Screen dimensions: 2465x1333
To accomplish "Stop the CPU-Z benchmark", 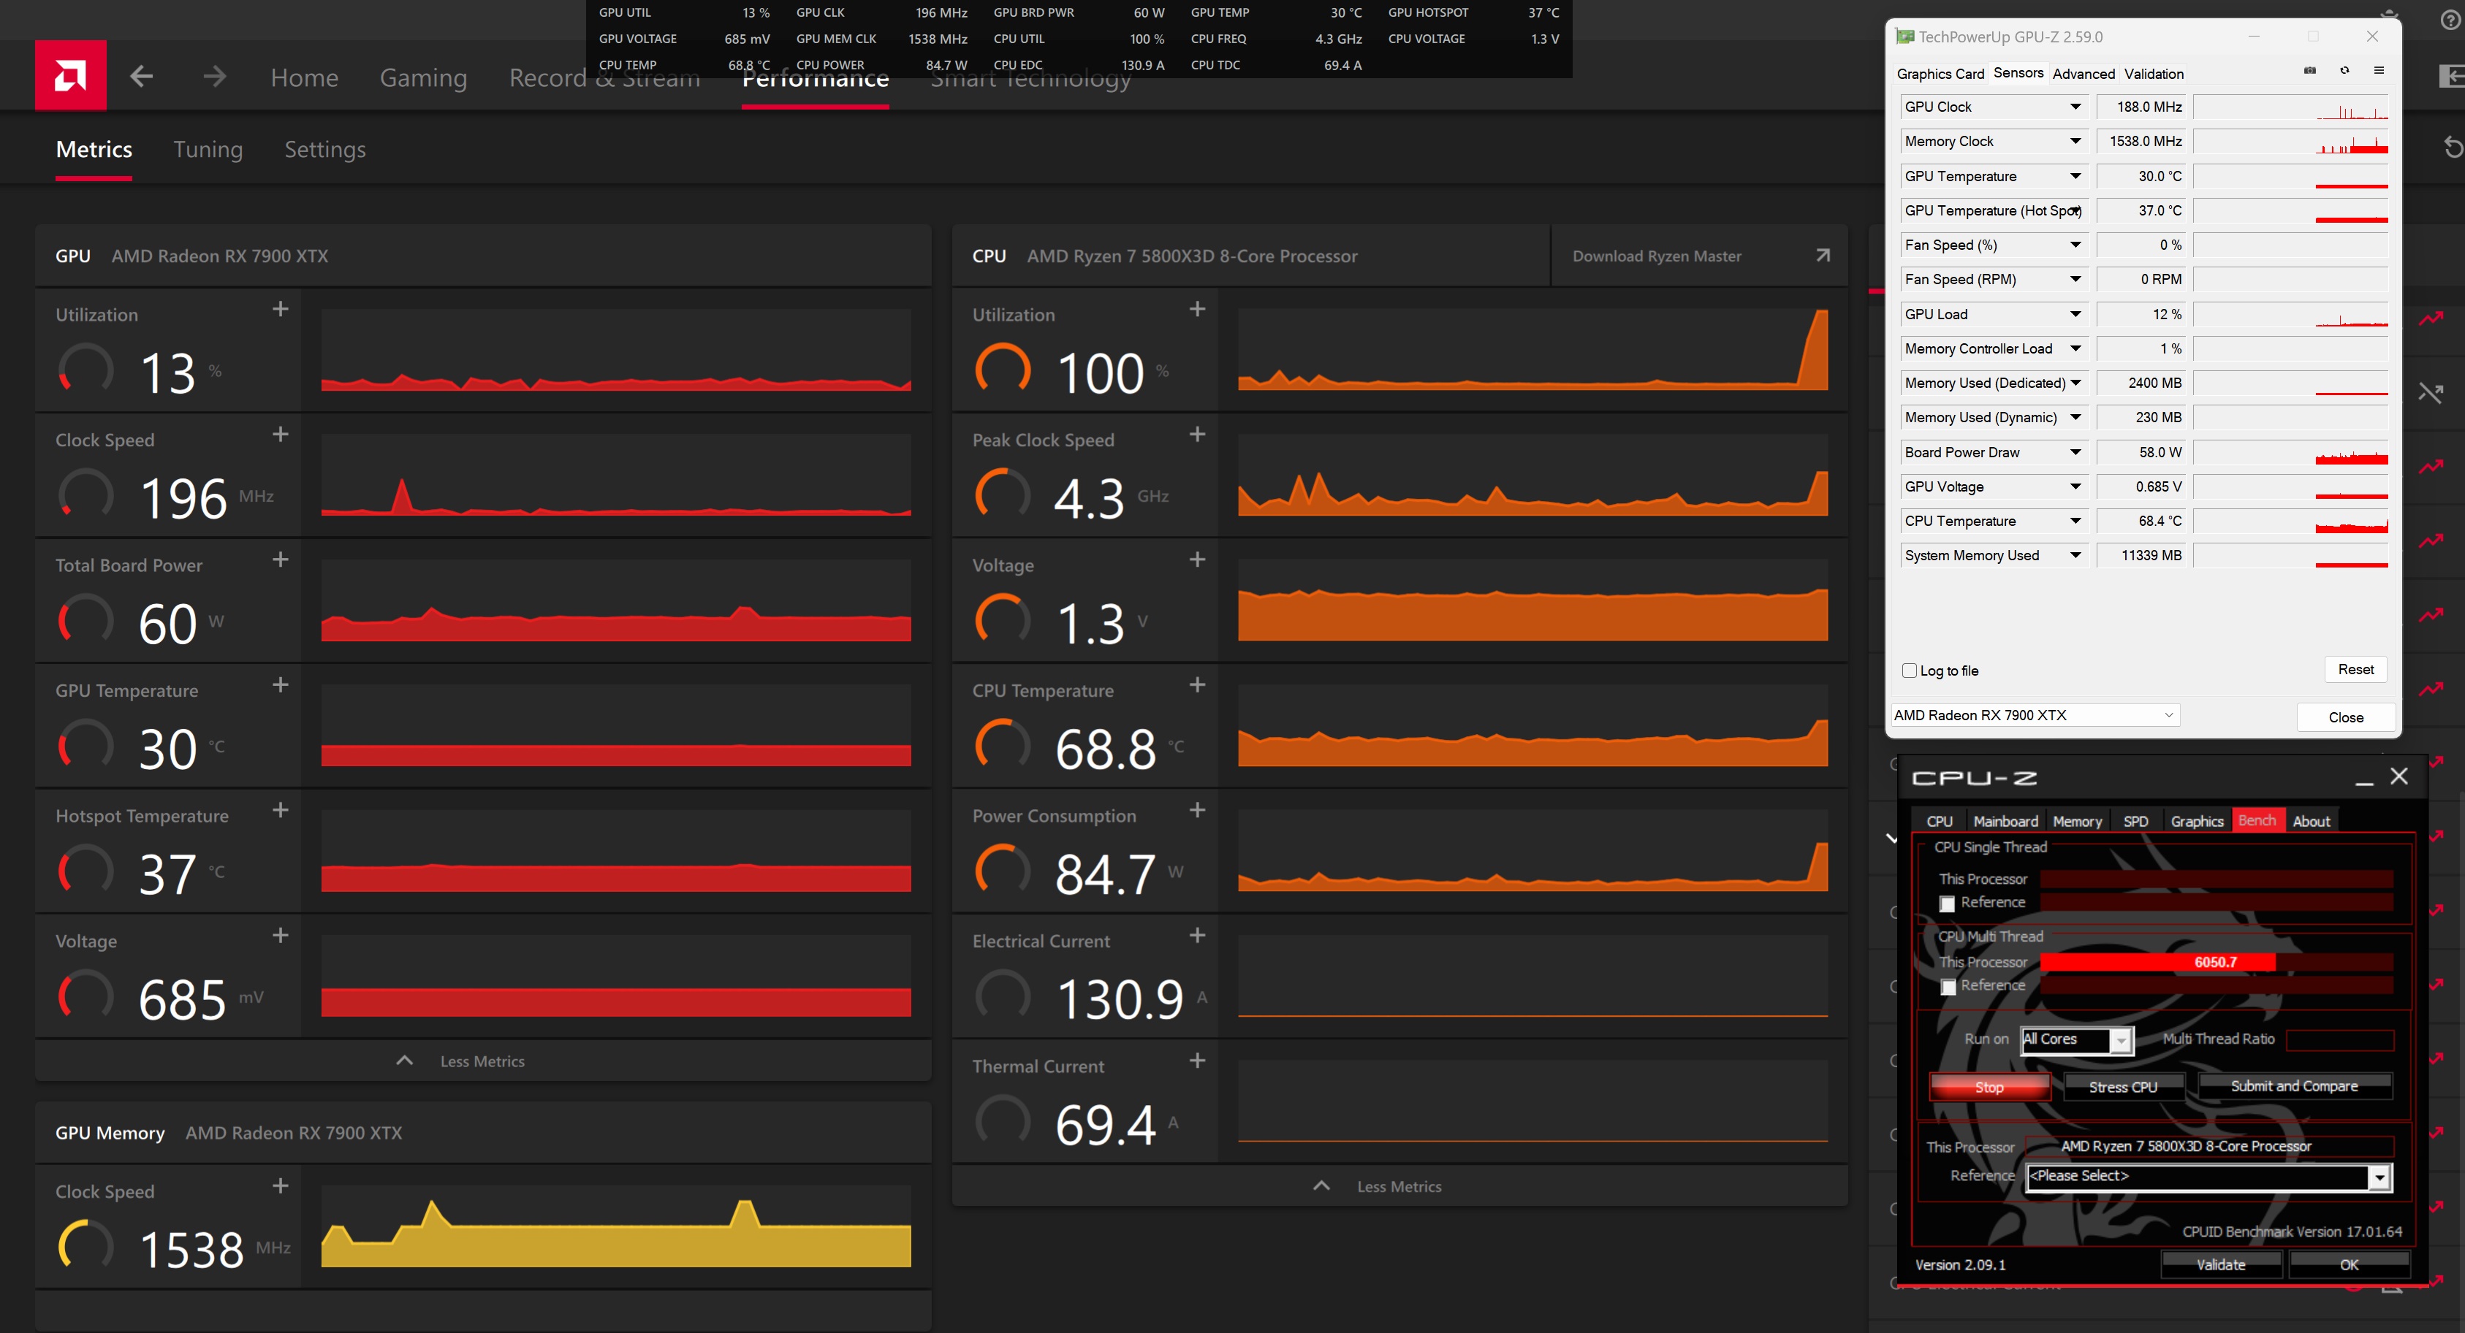I will point(1989,1088).
